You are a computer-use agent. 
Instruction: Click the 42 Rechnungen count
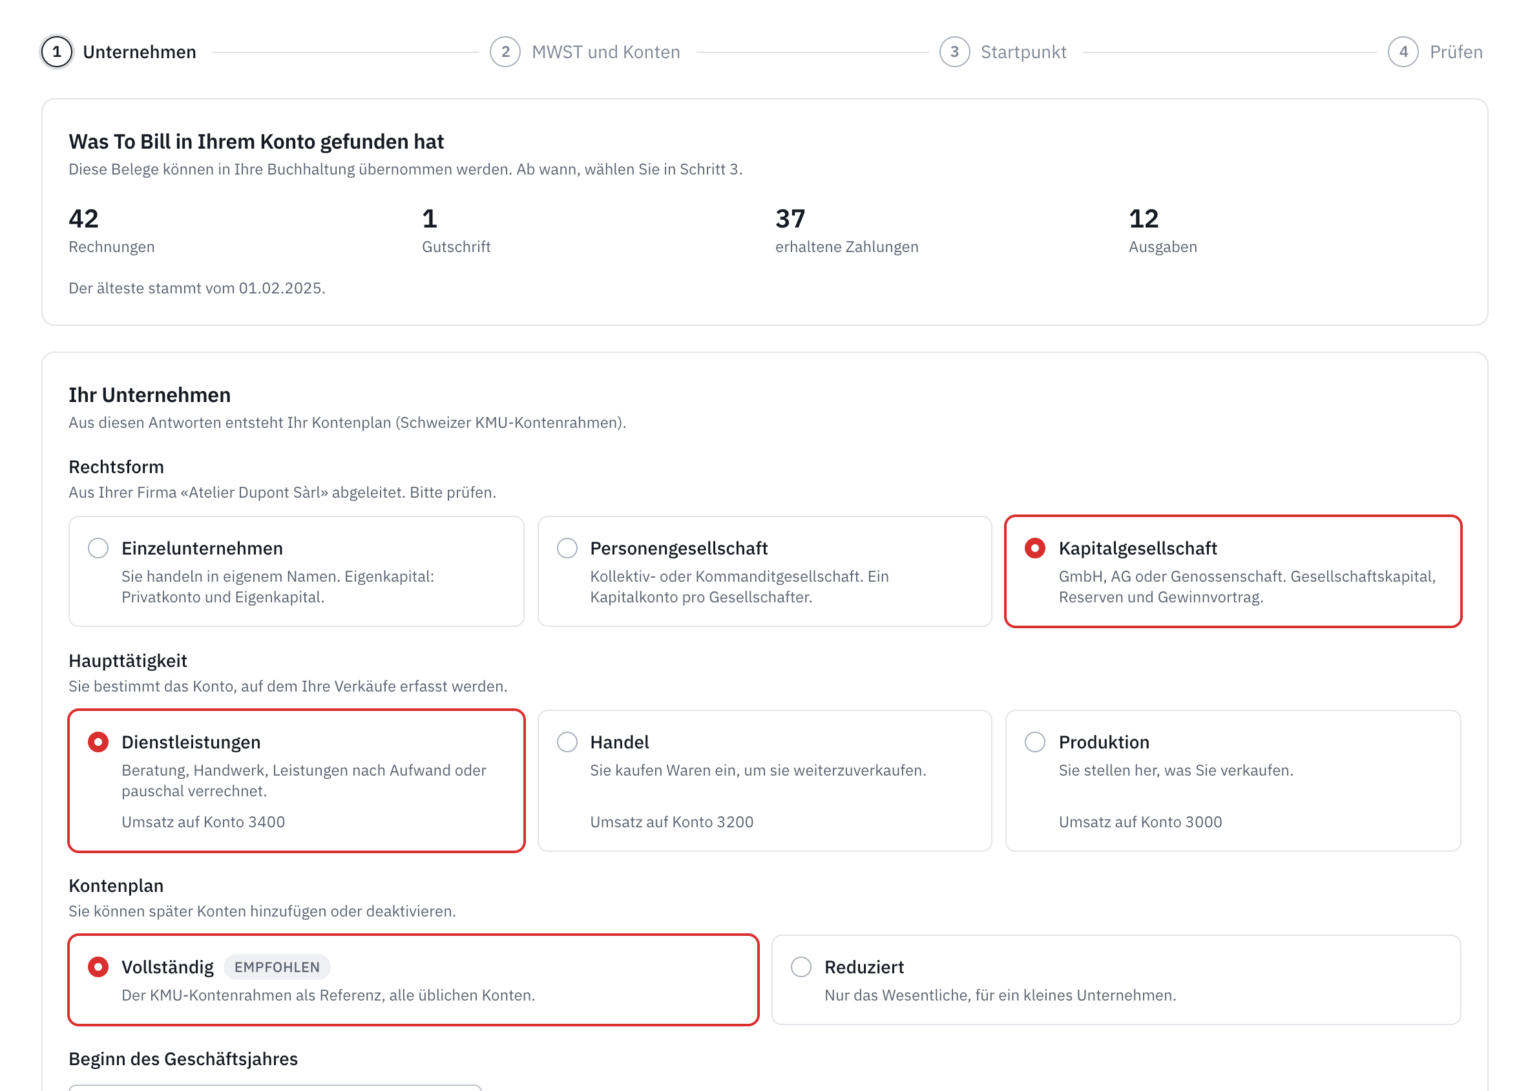pos(112,231)
